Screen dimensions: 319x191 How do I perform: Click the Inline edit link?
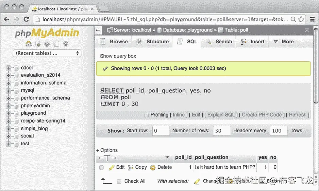click(179, 115)
